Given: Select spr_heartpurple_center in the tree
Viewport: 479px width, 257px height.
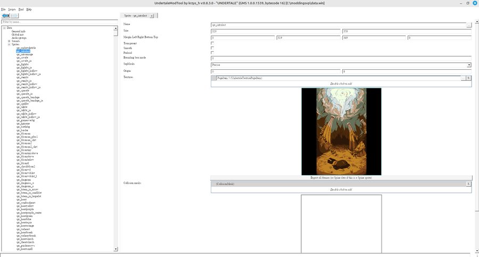Looking at the screenshot, I should (29, 213).
